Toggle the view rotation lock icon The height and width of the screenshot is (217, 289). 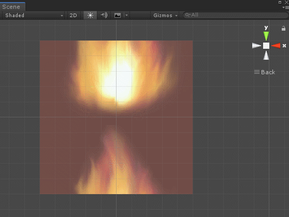point(283,29)
